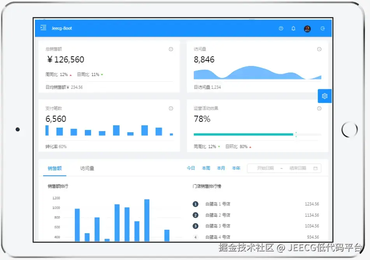This screenshot has height=260, width=370.
Task: Click 周同比 12% on sales card
Action: pos(58,75)
